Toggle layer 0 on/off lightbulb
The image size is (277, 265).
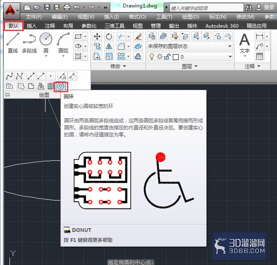coord(152,57)
